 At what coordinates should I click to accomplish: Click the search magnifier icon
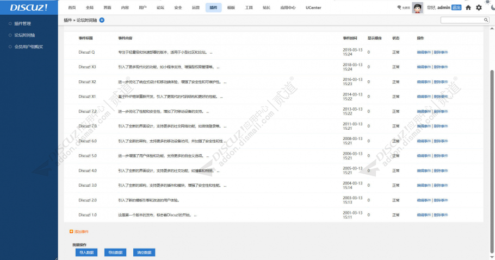point(486,20)
